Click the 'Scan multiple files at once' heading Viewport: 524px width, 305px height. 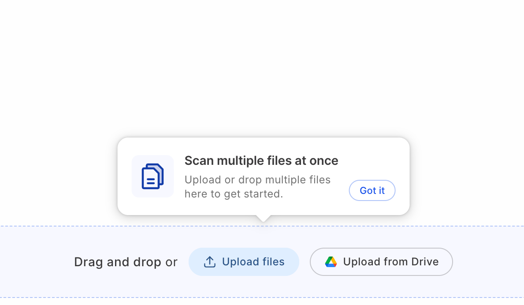(x=261, y=161)
